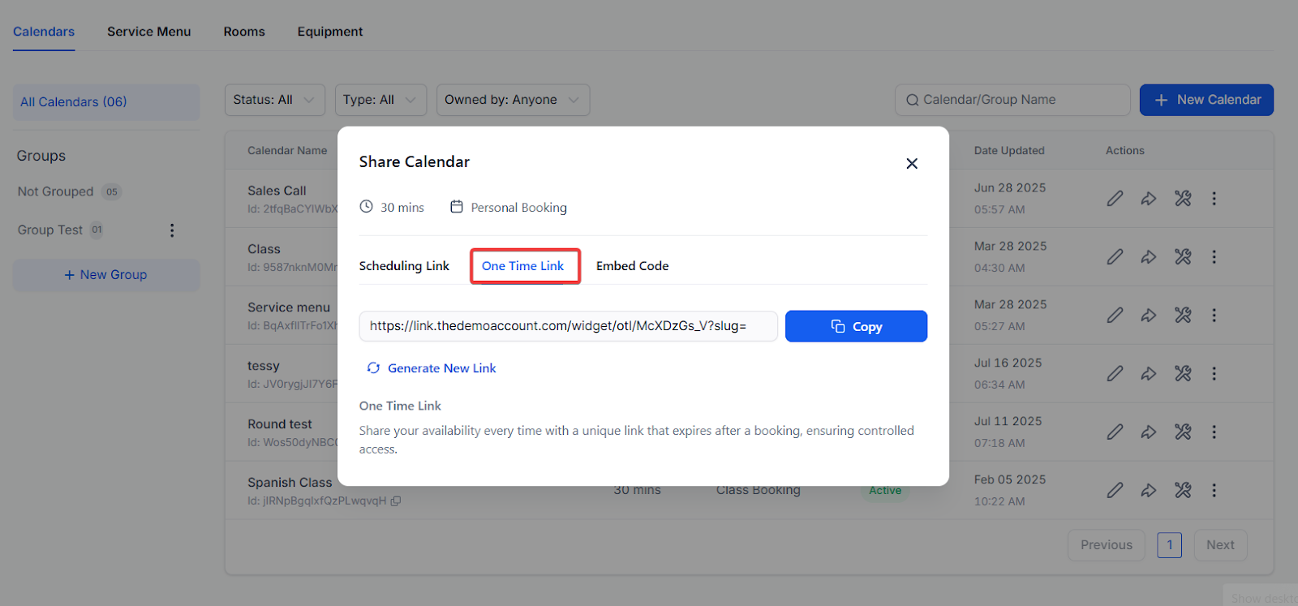Switch to the Scheduling Link tab
Image resolution: width=1298 pixels, height=606 pixels.
pos(404,266)
